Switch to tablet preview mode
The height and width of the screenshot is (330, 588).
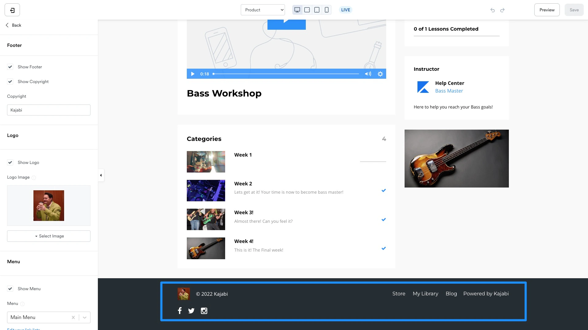point(317,9)
